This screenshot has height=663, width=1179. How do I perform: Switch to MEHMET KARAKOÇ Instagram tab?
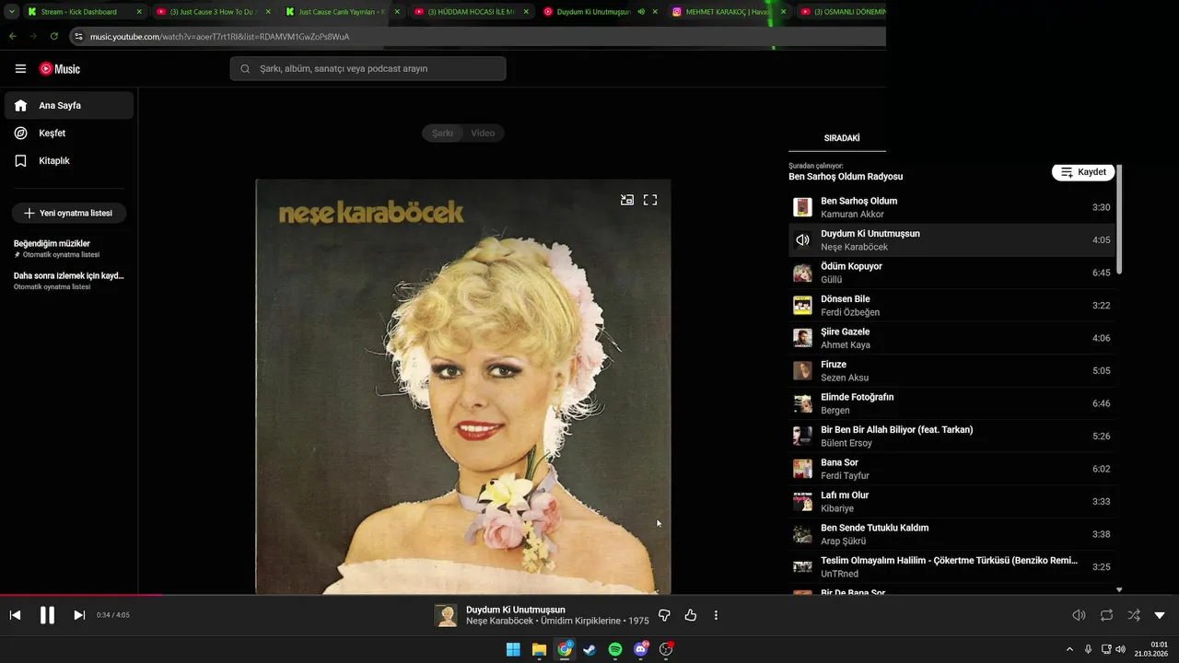point(728,12)
